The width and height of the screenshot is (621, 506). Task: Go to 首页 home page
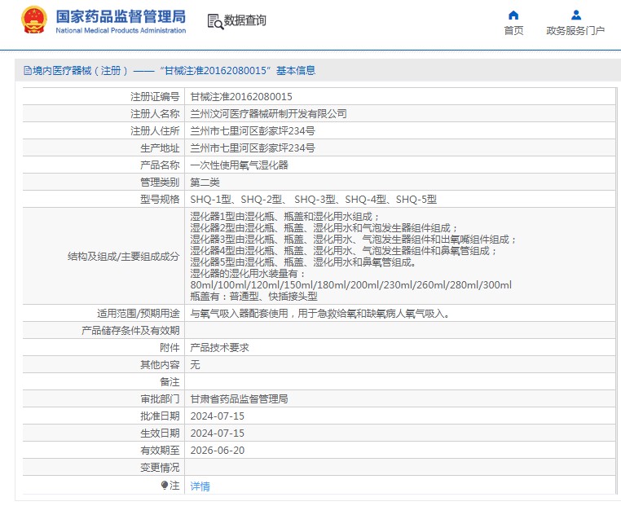click(x=513, y=30)
